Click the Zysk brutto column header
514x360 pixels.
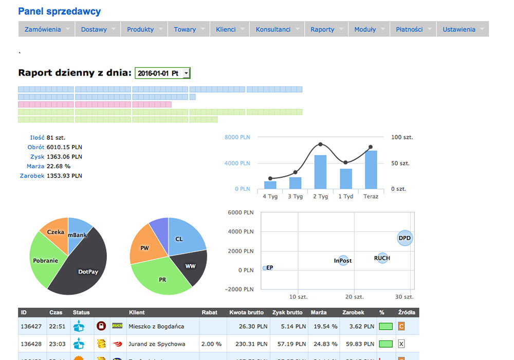point(287,313)
